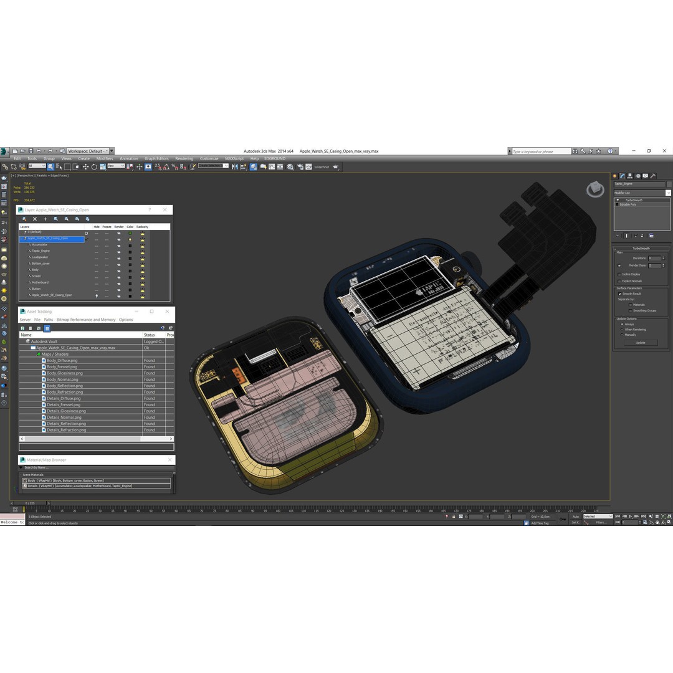Screen dimensions: 673x673
Task: Click the Mirror tool icon
Action: 234,167
